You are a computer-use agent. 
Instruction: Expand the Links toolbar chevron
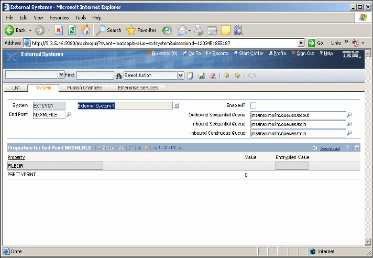click(346, 41)
